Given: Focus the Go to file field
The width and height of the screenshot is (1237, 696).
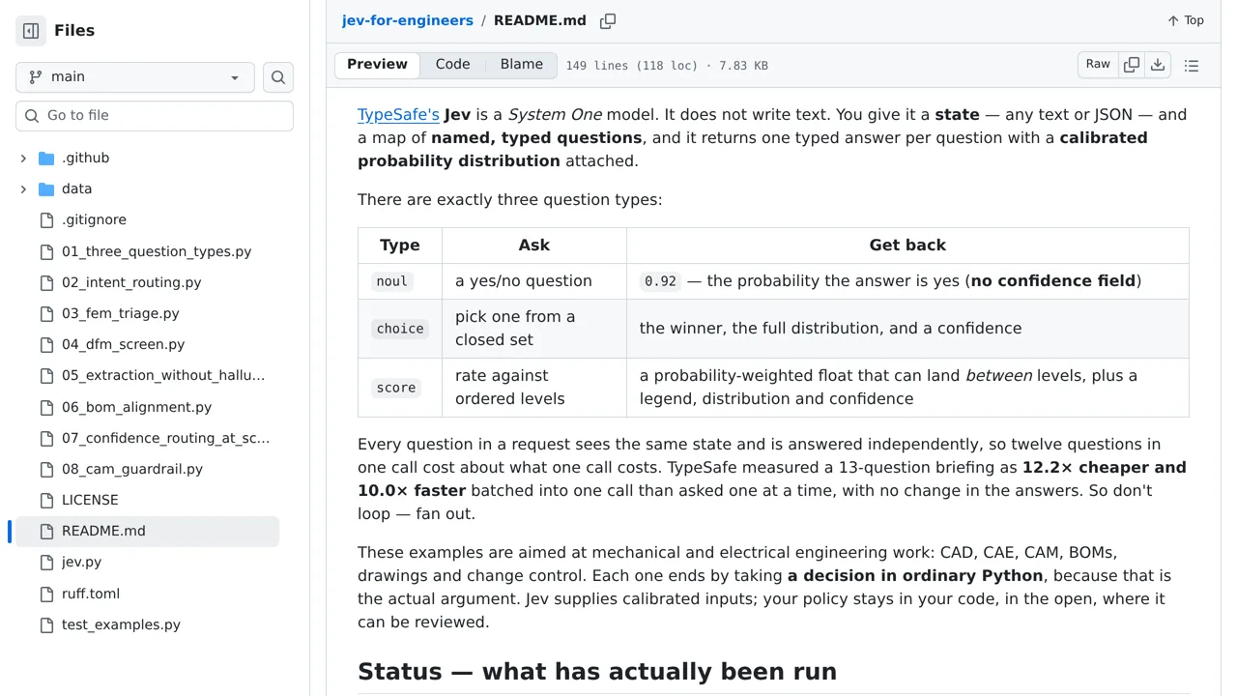Looking at the screenshot, I should tap(155, 116).
